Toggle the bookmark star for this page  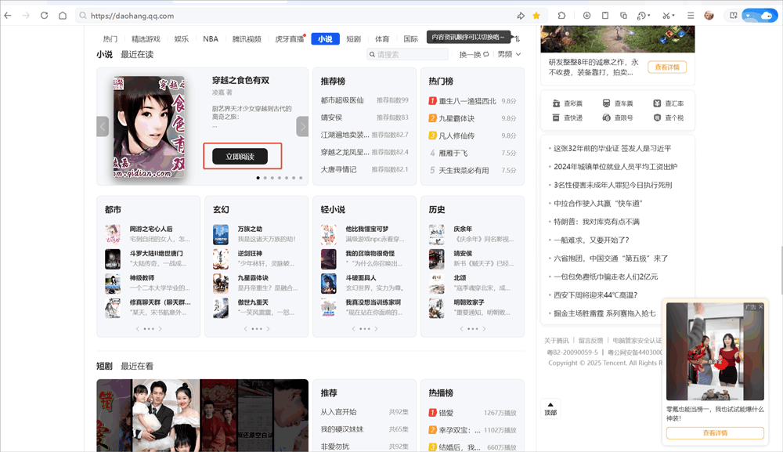pyautogui.click(x=536, y=15)
